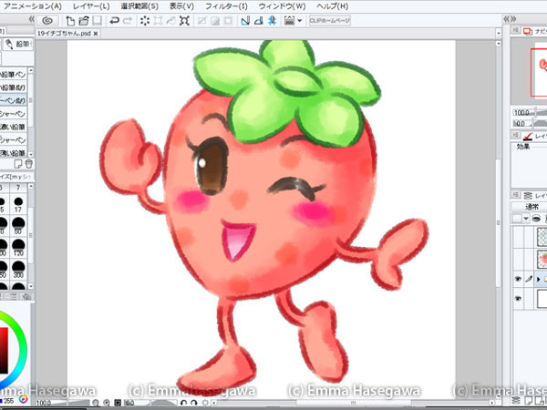Viewport: 547px width, 410px height.
Task: Choose brush size 300 preset
Action: click(x=18, y=270)
